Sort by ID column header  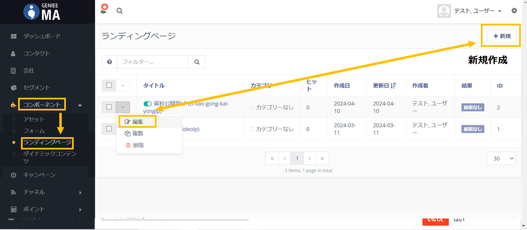coord(500,85)
